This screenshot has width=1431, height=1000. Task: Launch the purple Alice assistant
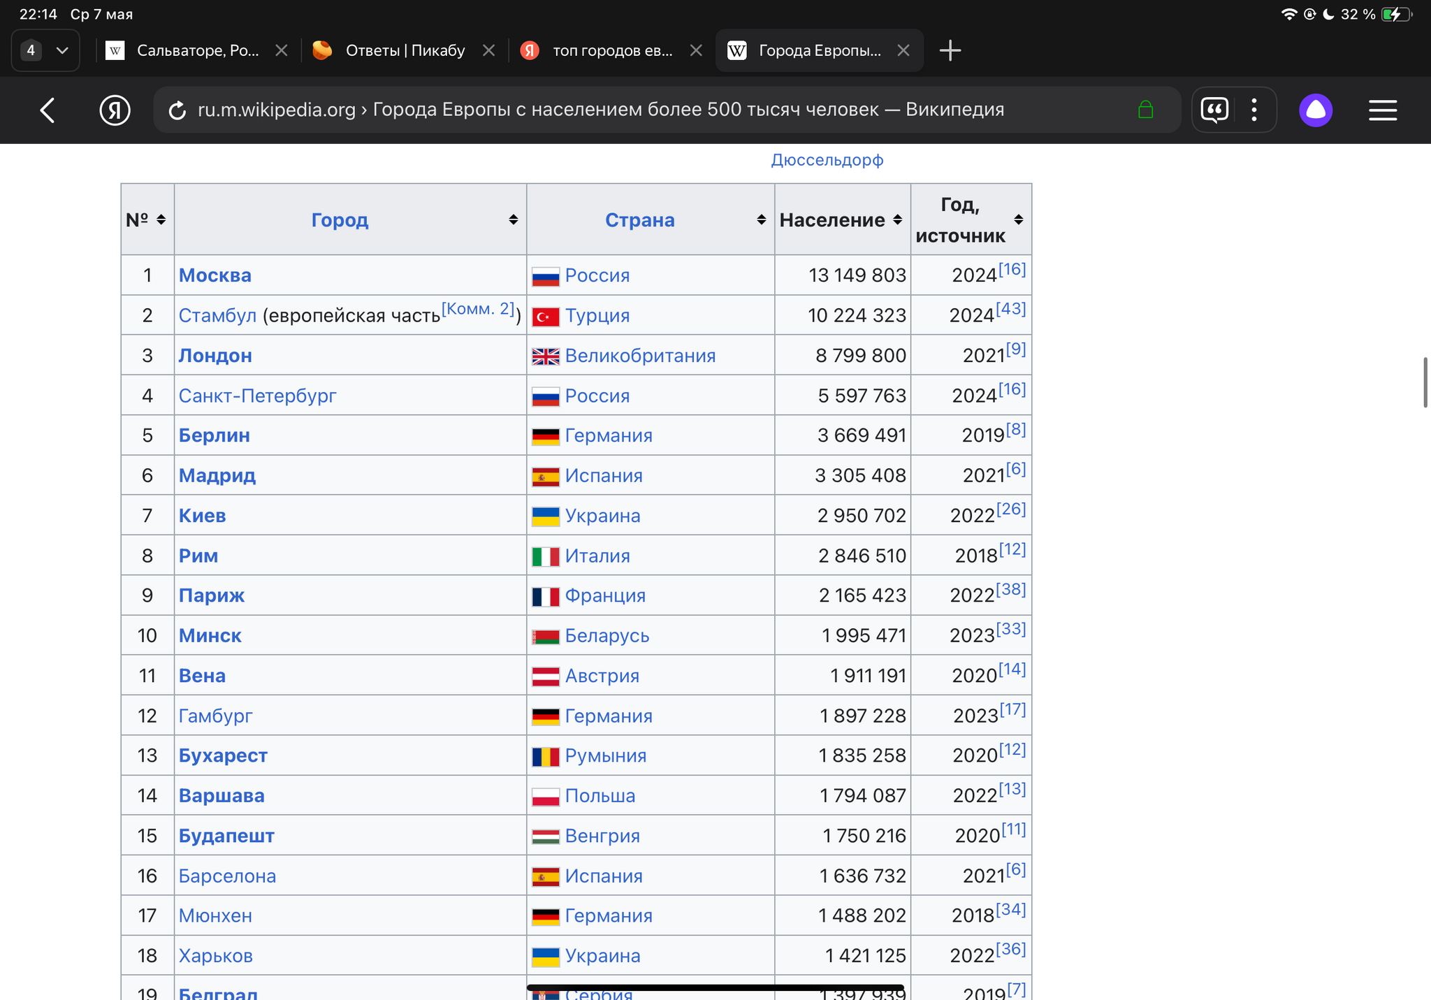1316,110
